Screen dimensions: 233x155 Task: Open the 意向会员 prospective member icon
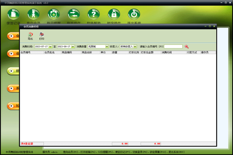[33, 14]
